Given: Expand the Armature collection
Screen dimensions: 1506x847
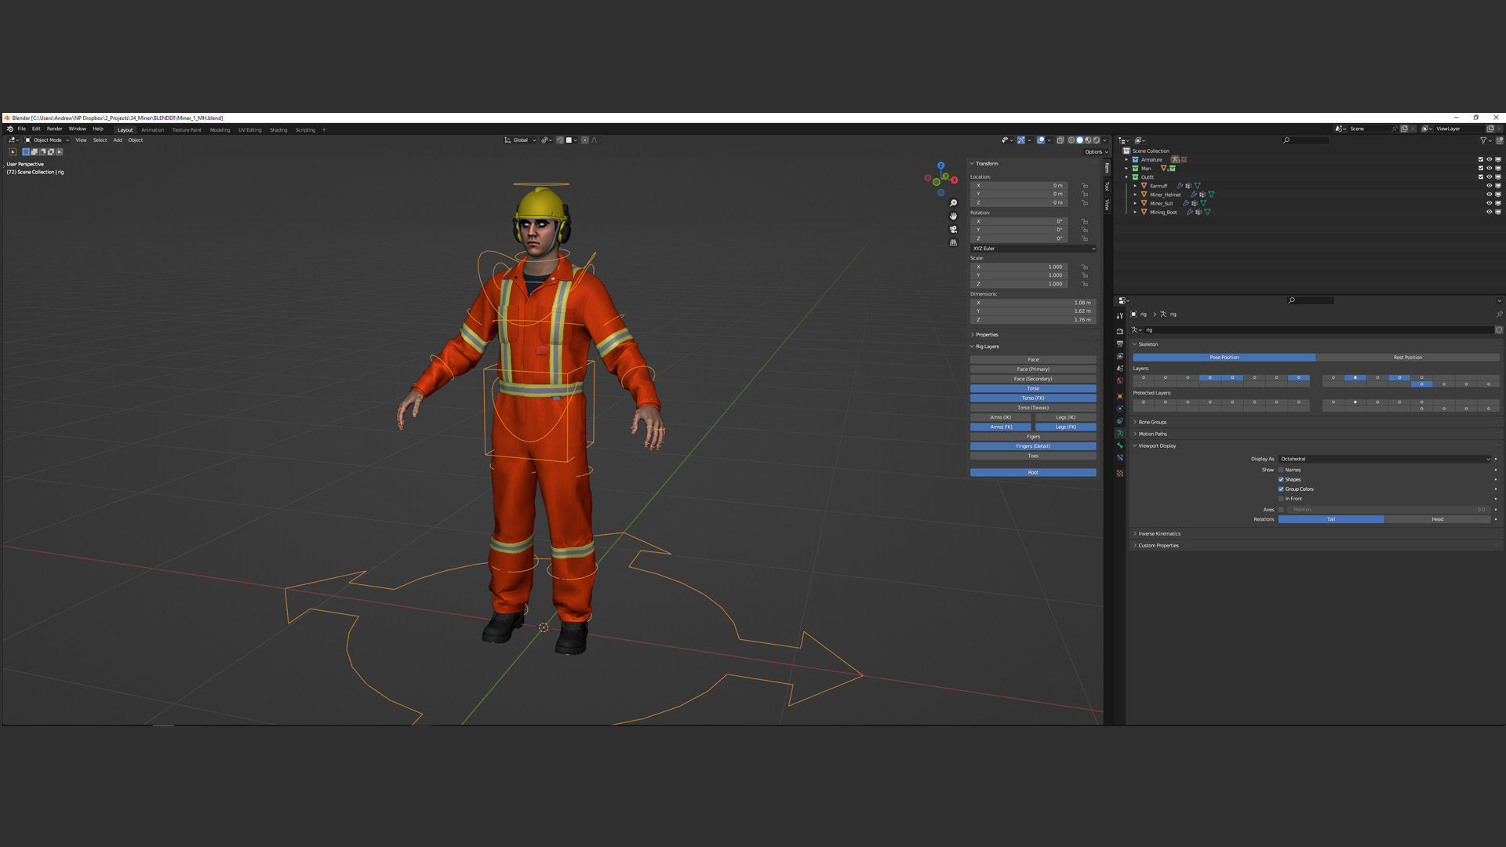Looking at the screenshot, I should [x=1126, y=159].
